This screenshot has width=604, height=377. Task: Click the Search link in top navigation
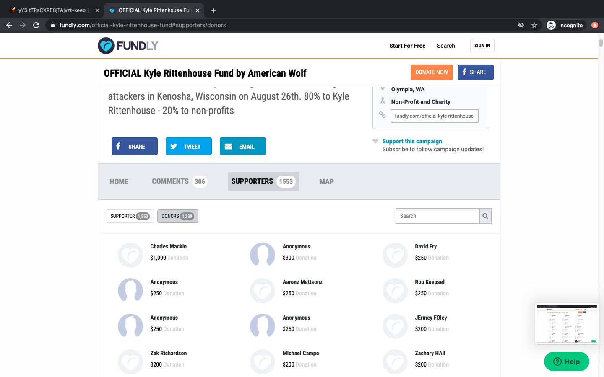[x=446, y=46]
